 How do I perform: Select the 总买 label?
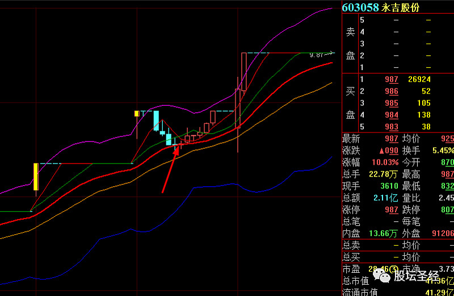point(351,257)
